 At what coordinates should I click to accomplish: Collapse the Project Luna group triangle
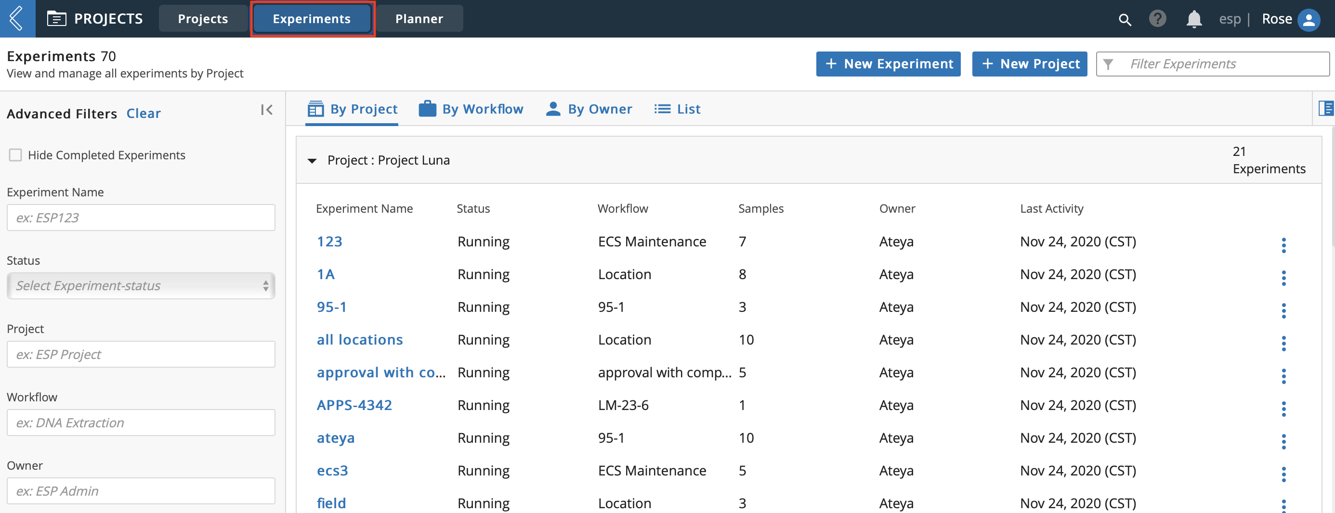click(x=312, y=161)
